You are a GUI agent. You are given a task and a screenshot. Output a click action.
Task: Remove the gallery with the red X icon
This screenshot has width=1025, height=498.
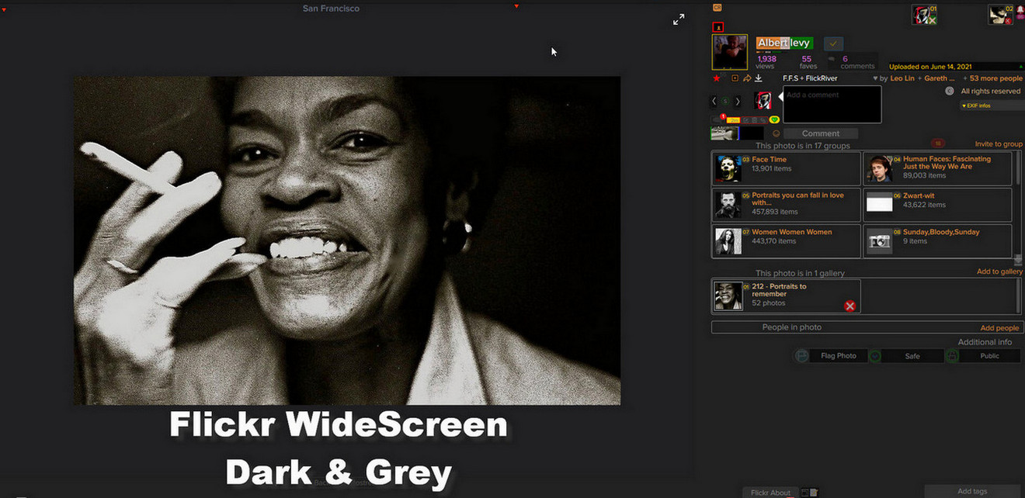point(850,306)
